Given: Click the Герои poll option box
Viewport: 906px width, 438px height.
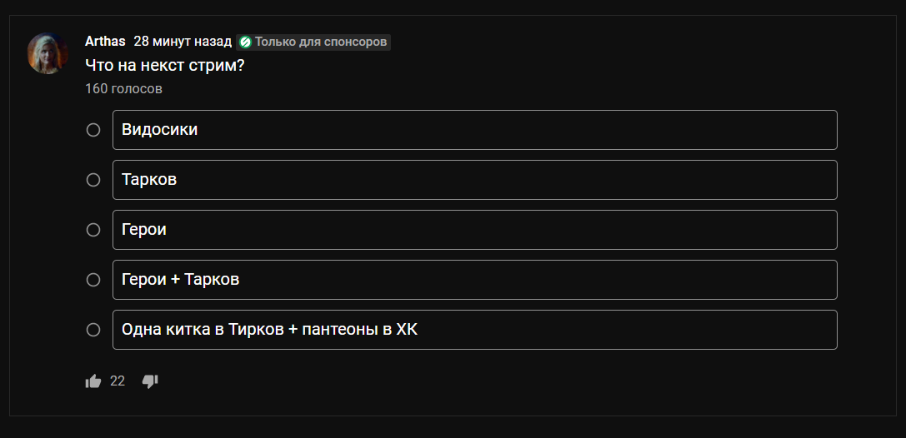Looking at the screenshot, I should coord(474,230).
